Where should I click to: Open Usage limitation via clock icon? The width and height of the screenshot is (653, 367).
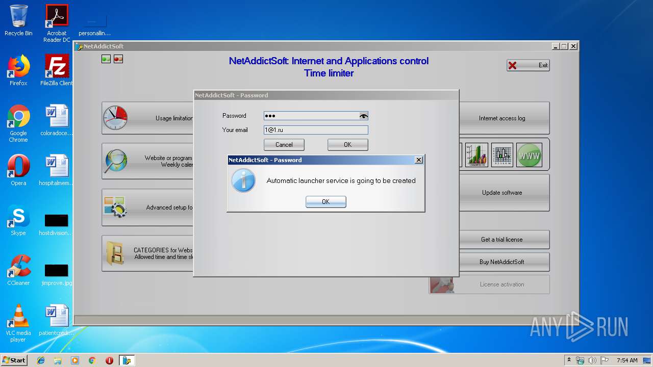[115, 118]
